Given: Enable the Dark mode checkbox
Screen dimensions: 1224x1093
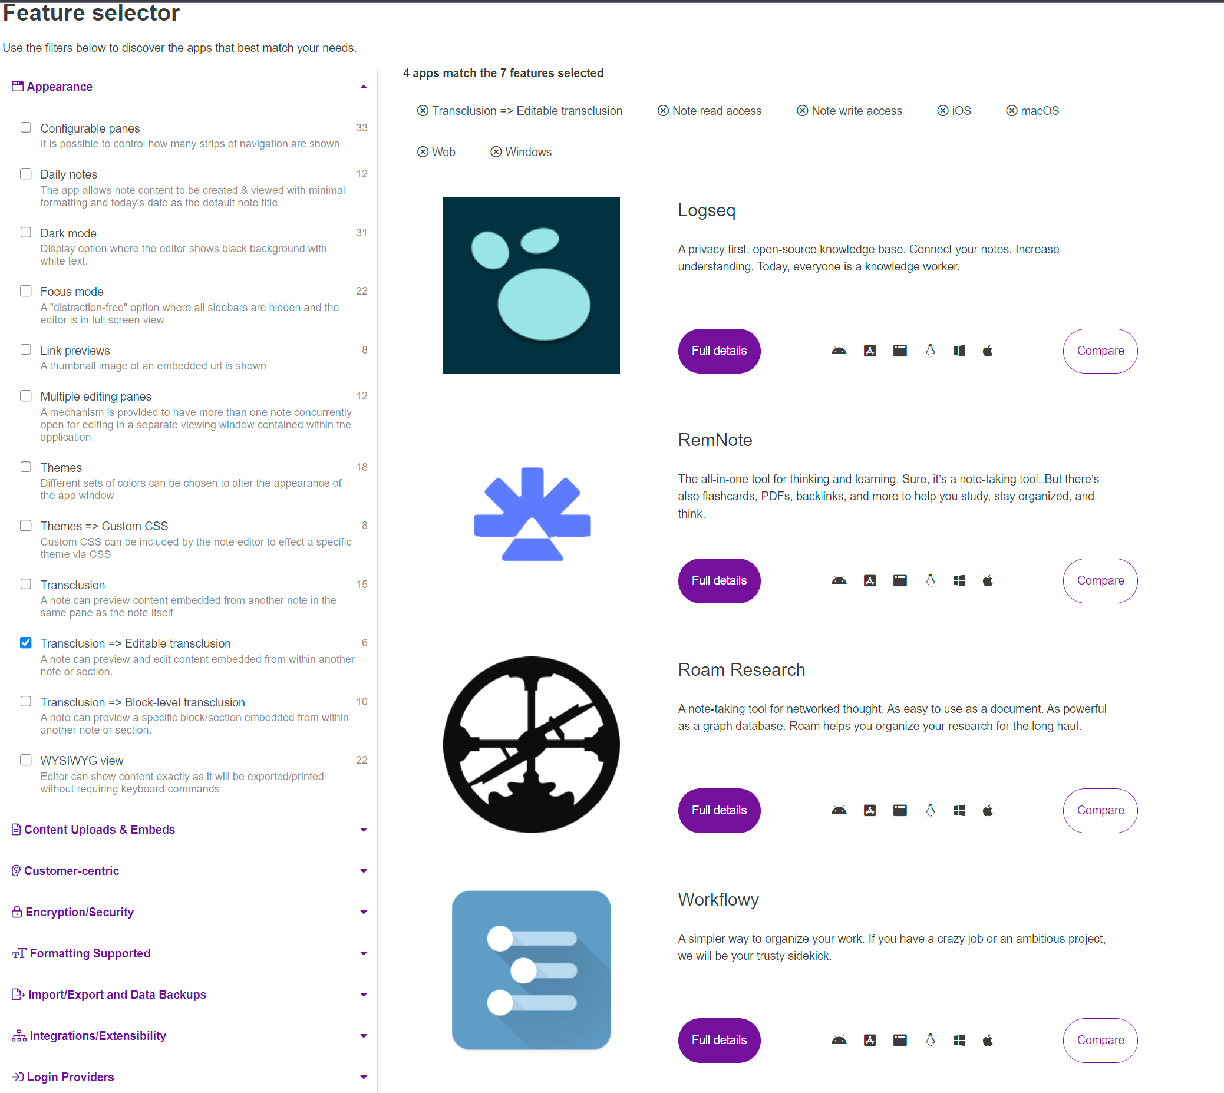Looking at the screenshot, I should (26, 232).
